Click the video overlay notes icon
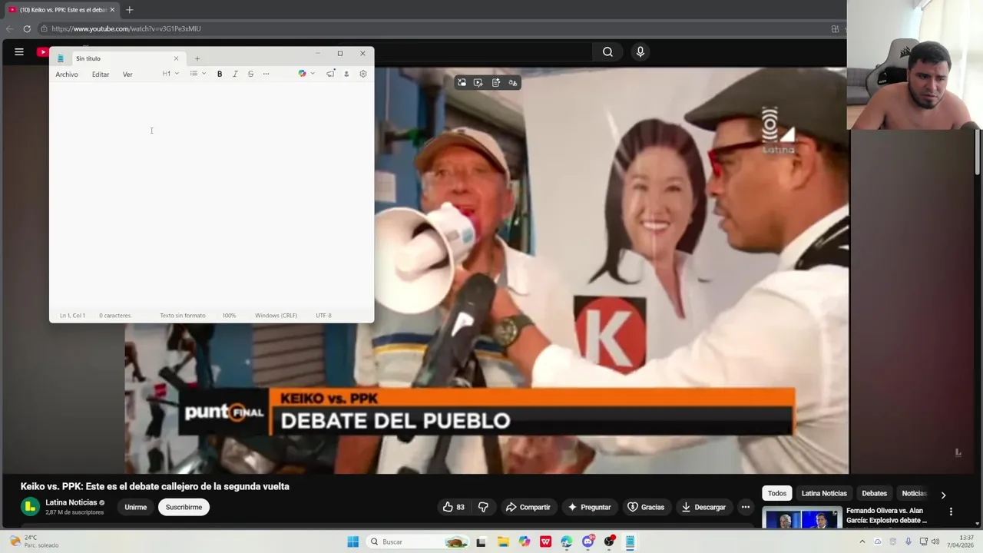 (x=496, y=82)
